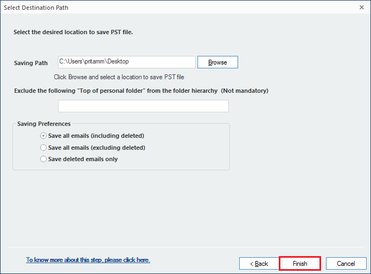
Task: Click the exclude folder hierarchy input box
Action: click(x=143, y=106)
